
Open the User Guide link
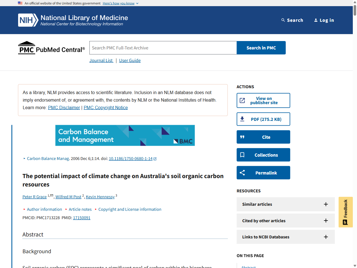(130, 61)
